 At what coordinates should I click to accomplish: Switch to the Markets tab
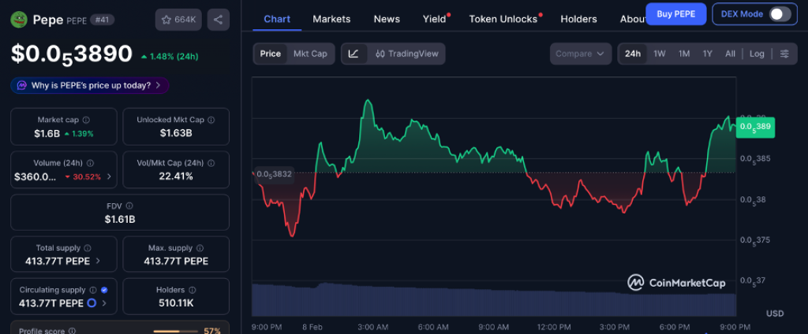click(331, 19)
